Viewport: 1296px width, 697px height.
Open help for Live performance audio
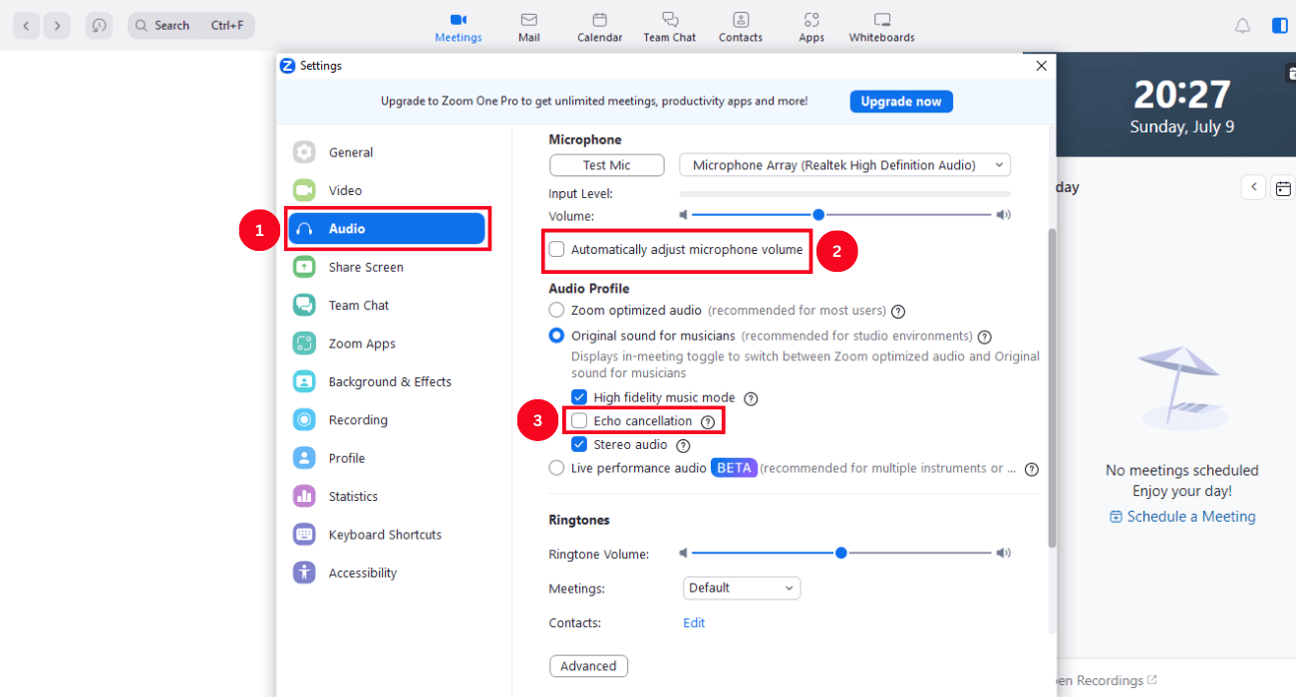1032,469
